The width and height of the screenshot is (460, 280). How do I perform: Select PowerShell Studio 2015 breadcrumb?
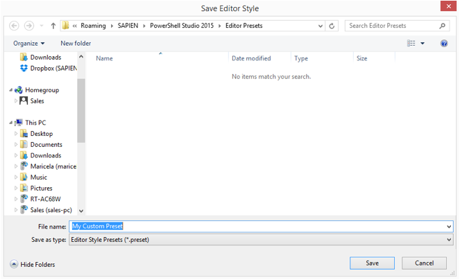(x=182, y=26)
